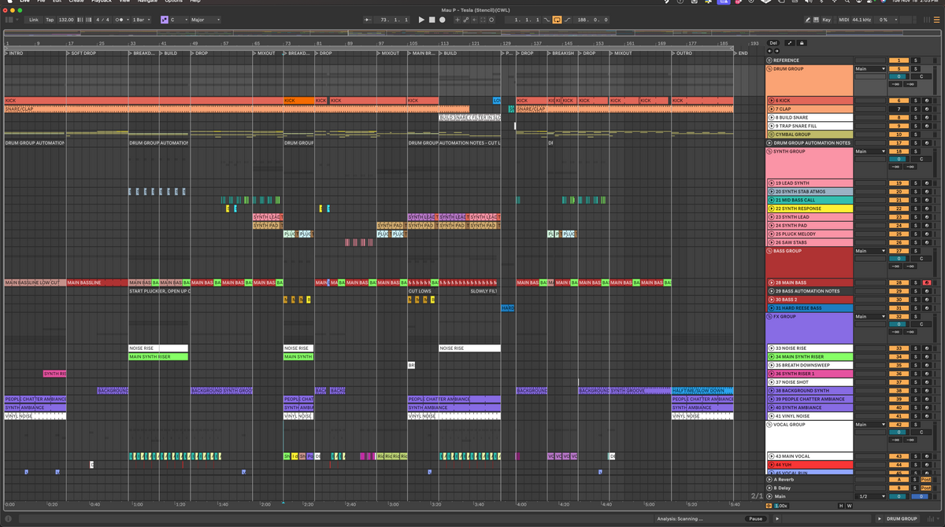The image size is (945, 527).
Task: Click the Capture MIDI icon
Action: tap(465, 20)
